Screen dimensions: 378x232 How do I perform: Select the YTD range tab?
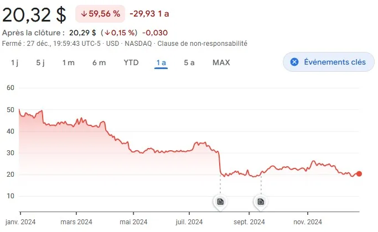pos(131,62)
